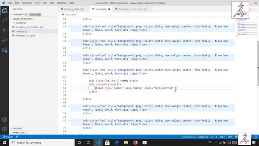Unfold code at line 25
Image resolution: width=259 pixels, height=146 pixels.
[69, 26]
